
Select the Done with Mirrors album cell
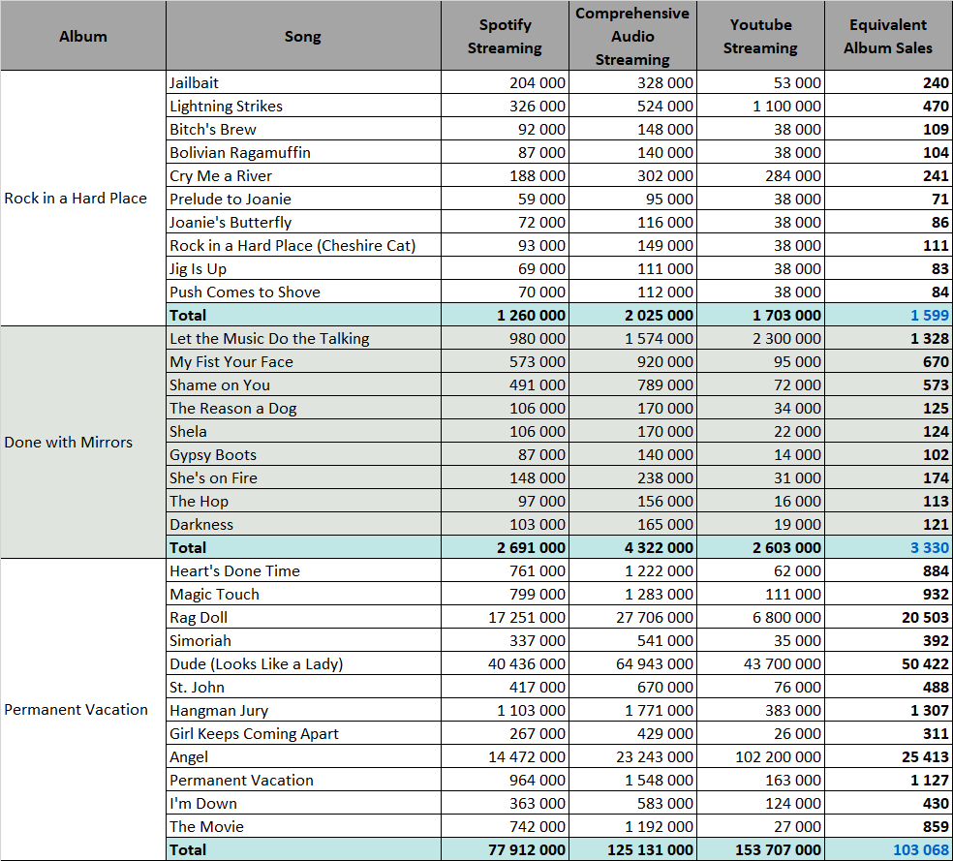[x=83, y=443]
